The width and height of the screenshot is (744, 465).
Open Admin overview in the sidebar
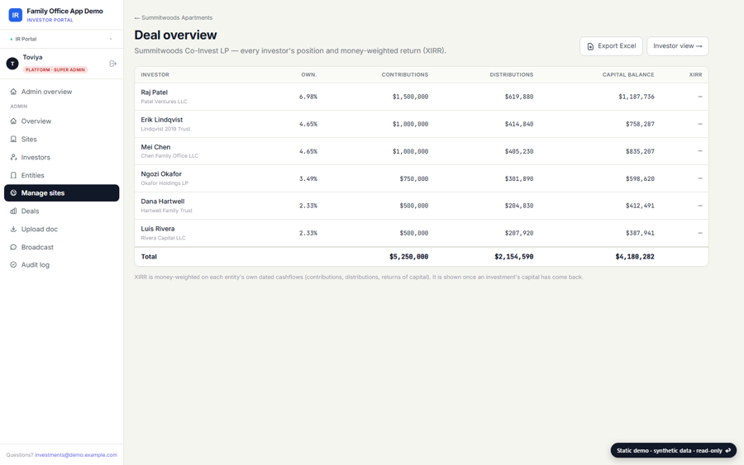click(62, 92)
